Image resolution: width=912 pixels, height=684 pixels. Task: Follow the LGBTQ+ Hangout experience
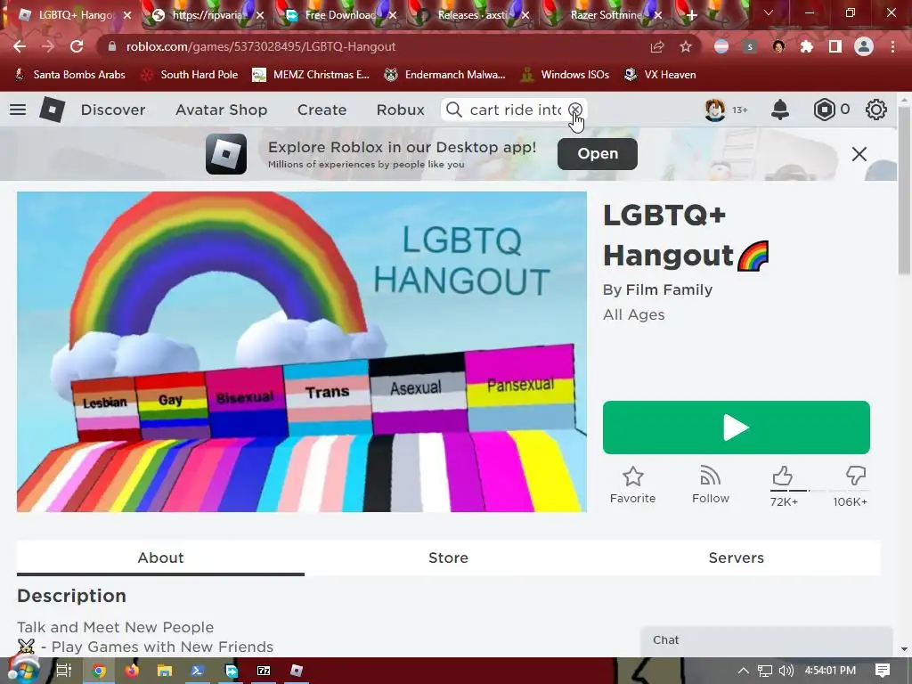click(x=710, y=485)
